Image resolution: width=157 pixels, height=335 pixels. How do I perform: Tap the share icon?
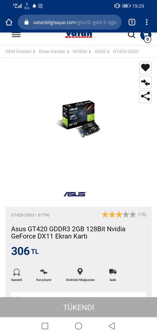[145, 96]
